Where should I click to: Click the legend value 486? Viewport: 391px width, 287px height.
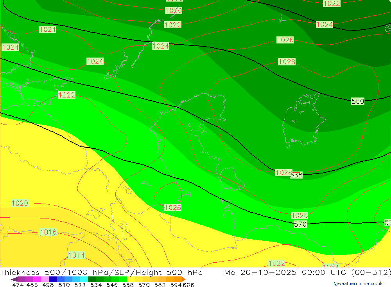[32, 285]
